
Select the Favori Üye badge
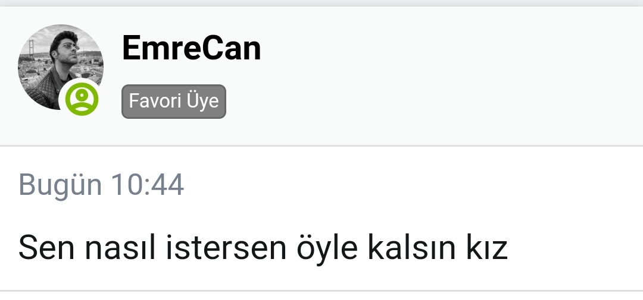pyautogui.click(x=174, y=102)
